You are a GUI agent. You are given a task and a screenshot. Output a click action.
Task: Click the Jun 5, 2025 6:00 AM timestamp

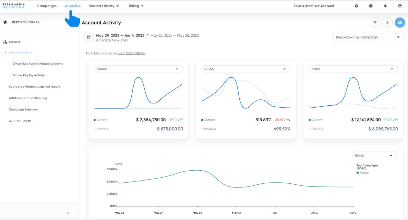(x=131, y=53)
